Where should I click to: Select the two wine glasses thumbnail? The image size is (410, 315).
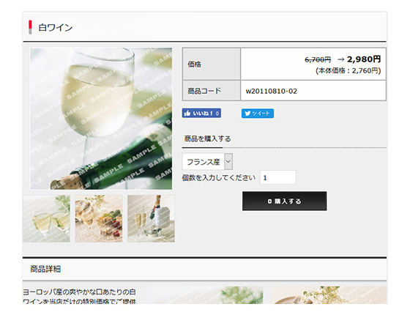(x=47, y=218)
